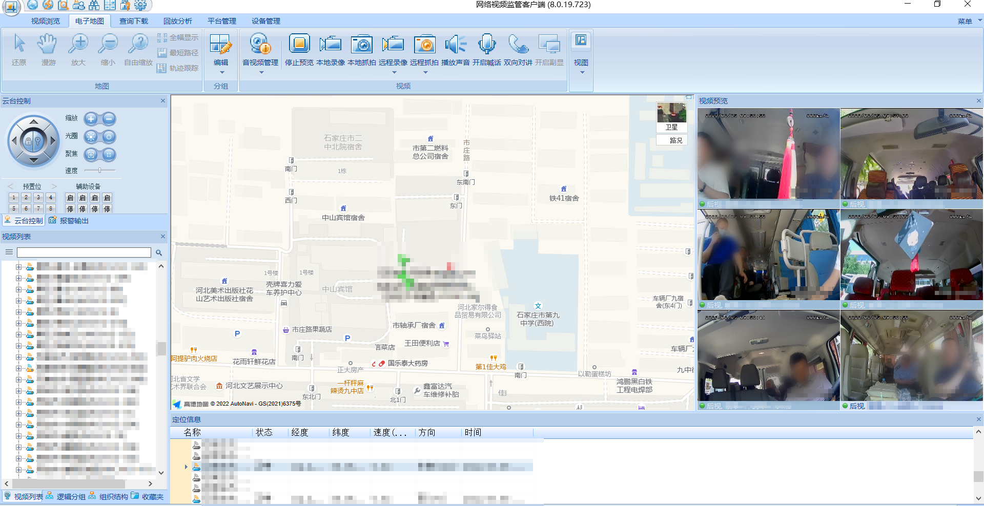Image resolution: width=984 pixels, height=506 pixels.
Task: Select preset position button 3
Action: (38, 198)
